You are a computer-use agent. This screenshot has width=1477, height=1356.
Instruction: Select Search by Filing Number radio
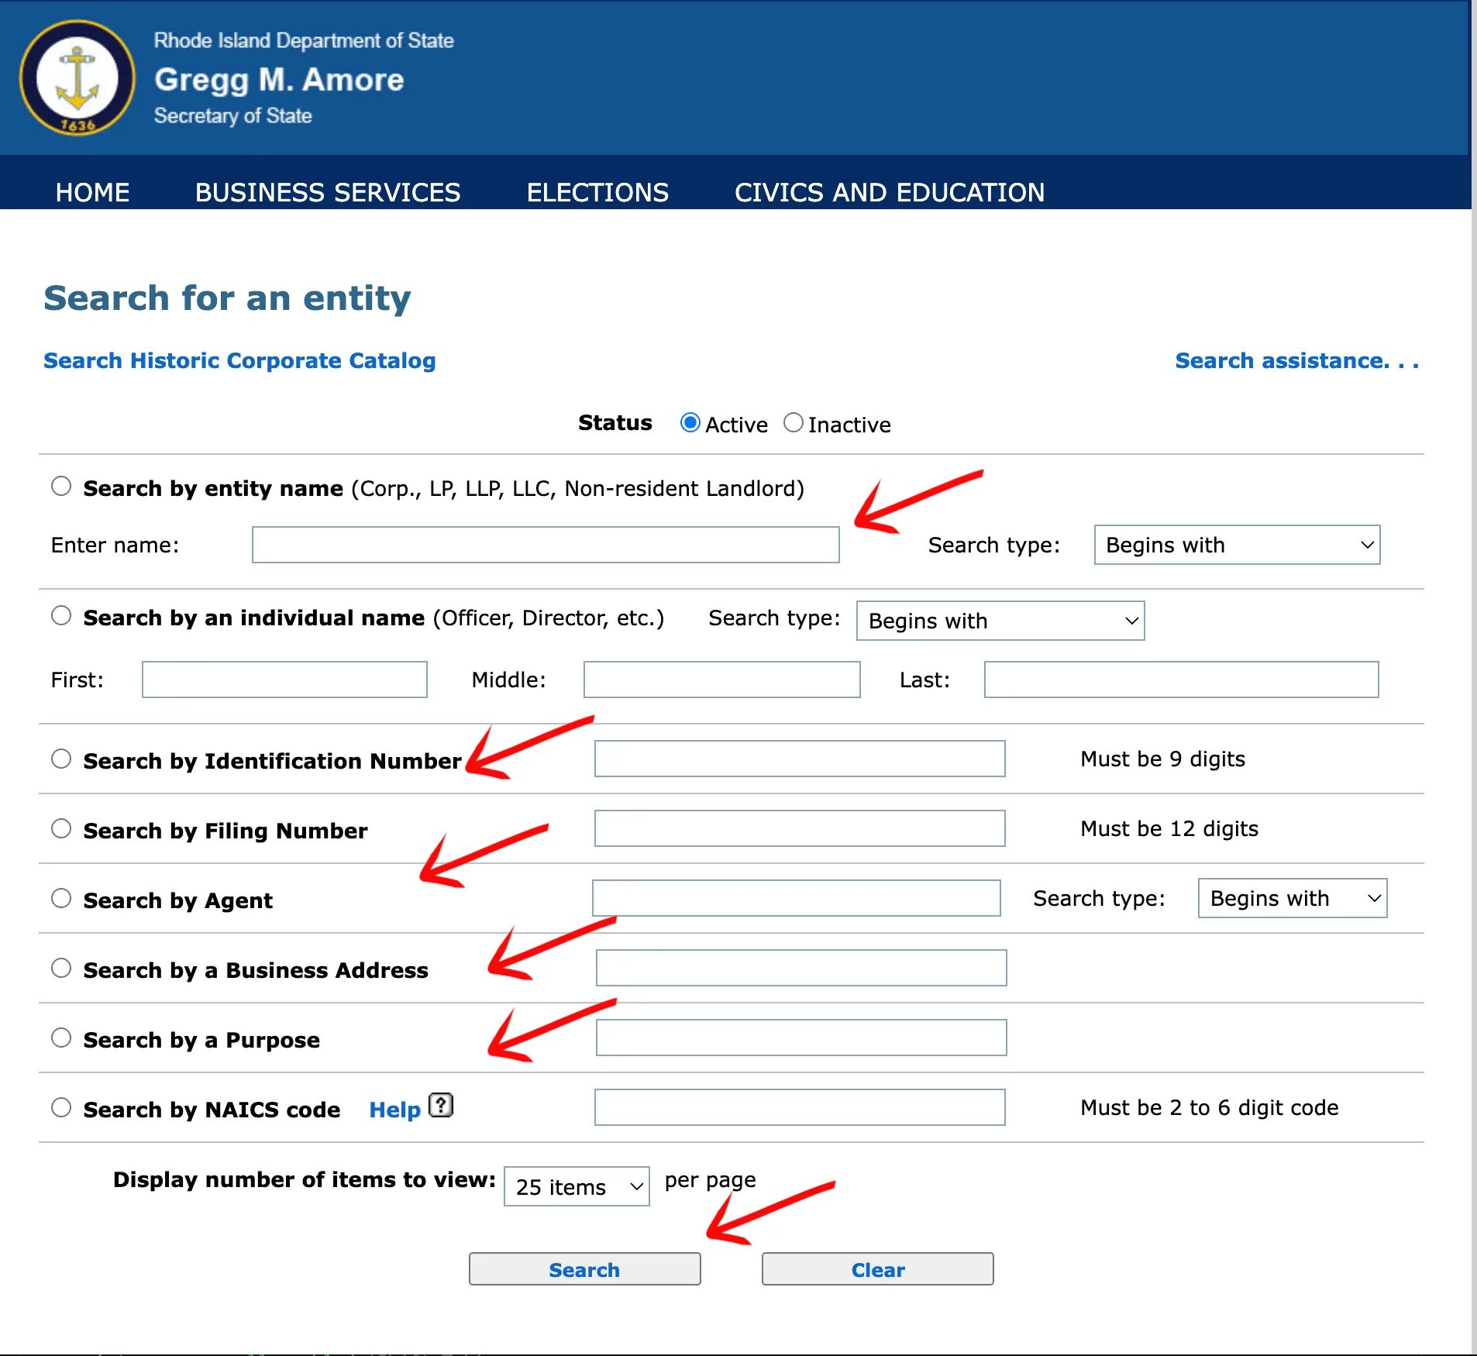[61, 829]
